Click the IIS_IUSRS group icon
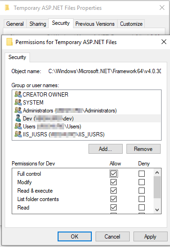 pyautogui.click(x=18, y=134)
